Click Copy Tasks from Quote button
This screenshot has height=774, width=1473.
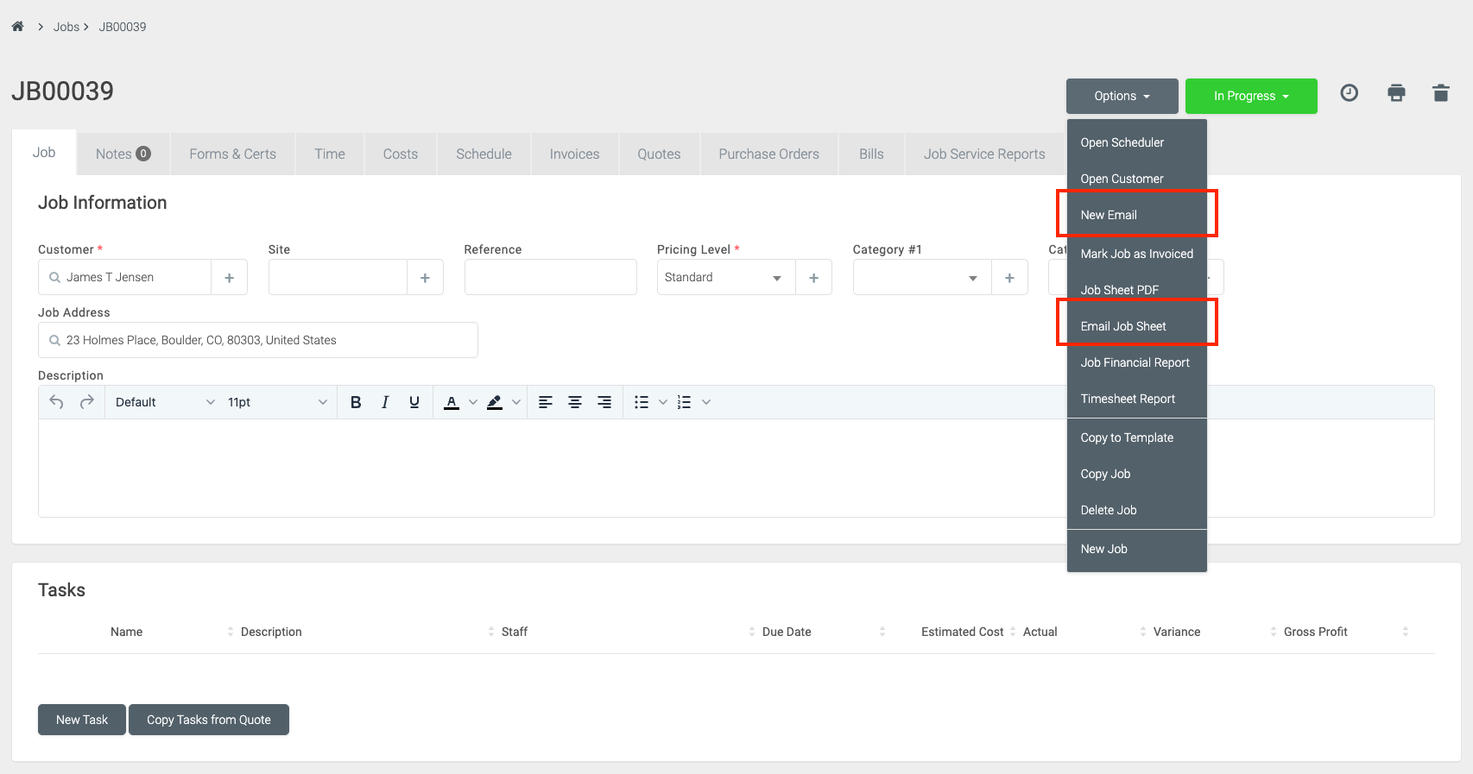[x=209, y=720]
